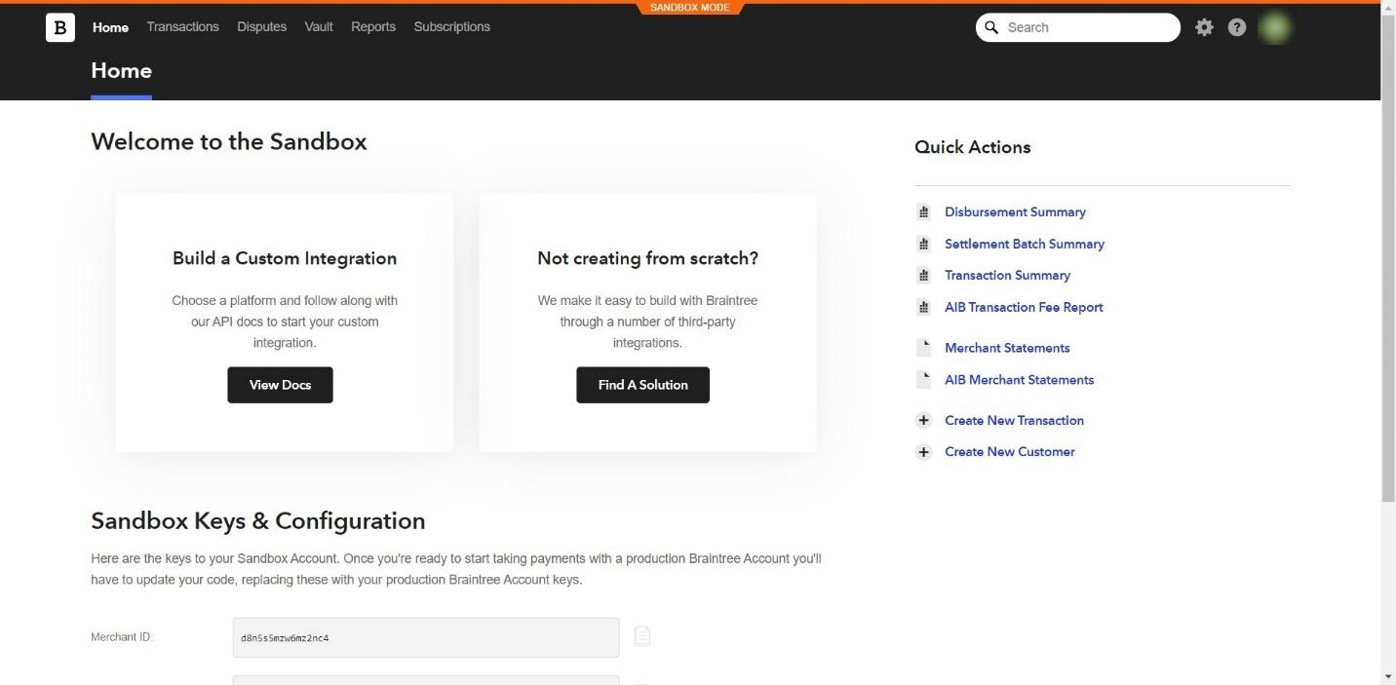Click the Not creating from scratch? title
The height and width of the screenshot is (685, 1396).
[647, 258]
